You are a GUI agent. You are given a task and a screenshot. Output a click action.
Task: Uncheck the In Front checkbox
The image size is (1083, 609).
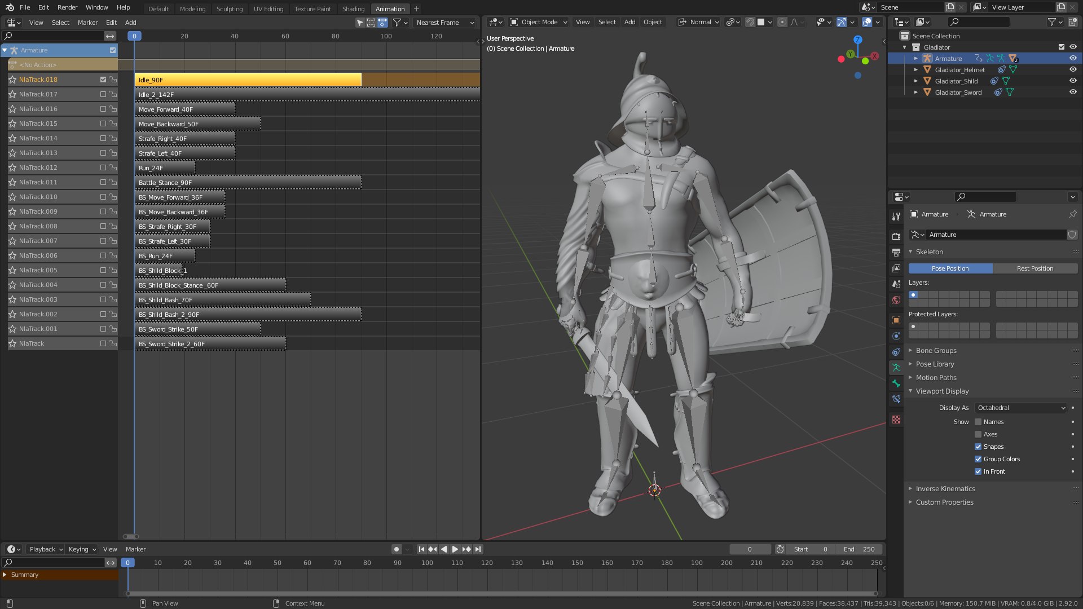(978, 471)
